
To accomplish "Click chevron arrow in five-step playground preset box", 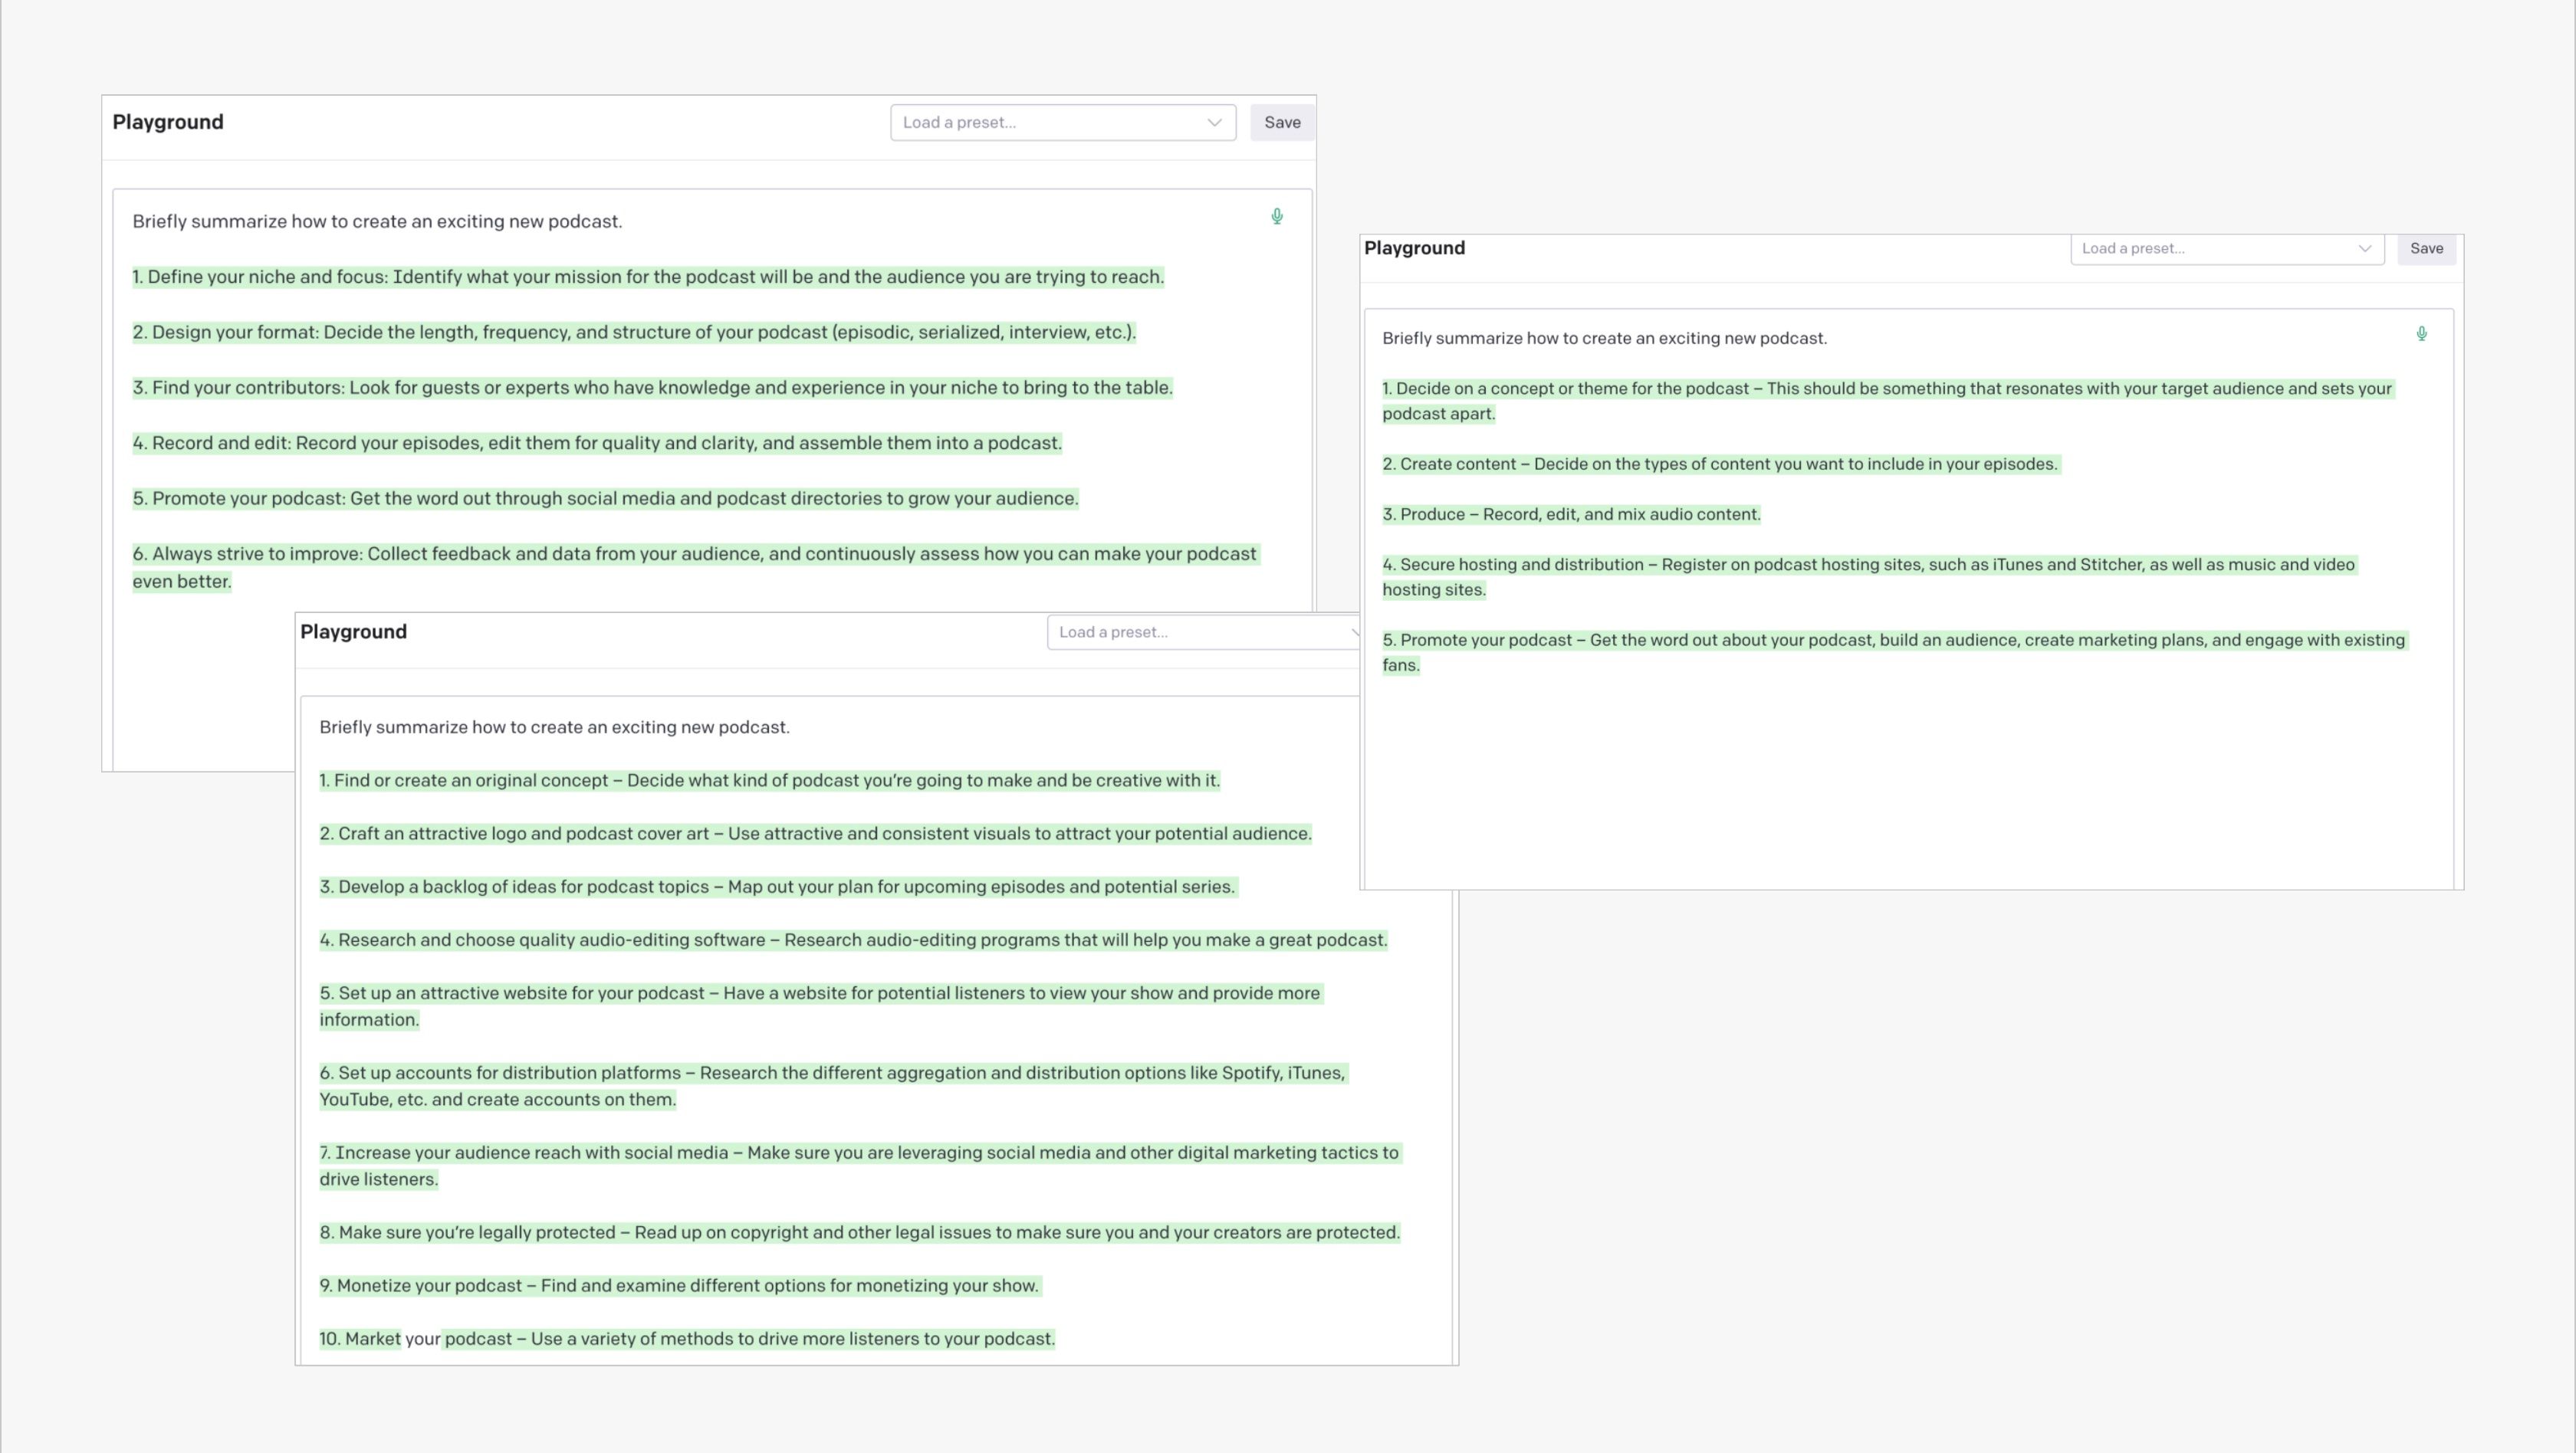I will pyautogui.click(x=2365, y=249).
